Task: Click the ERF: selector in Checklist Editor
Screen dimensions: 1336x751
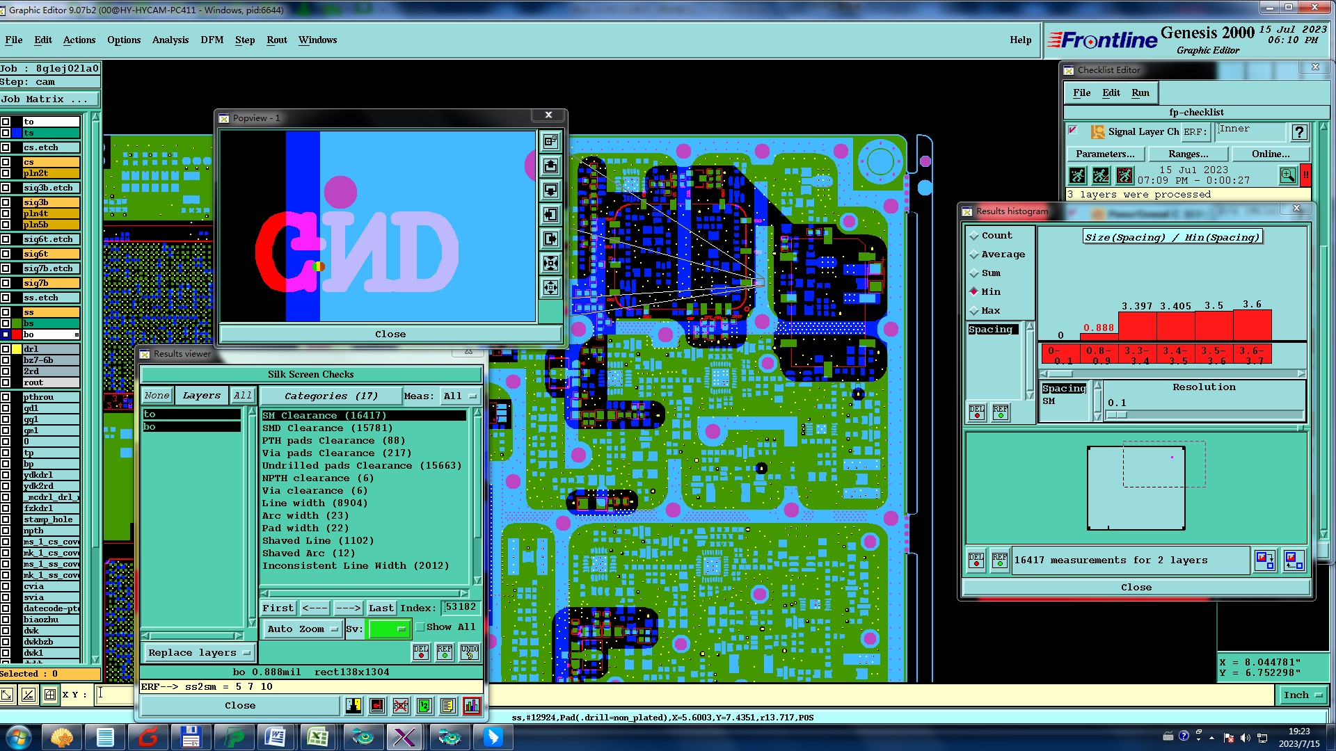Action: point(1195,132)
